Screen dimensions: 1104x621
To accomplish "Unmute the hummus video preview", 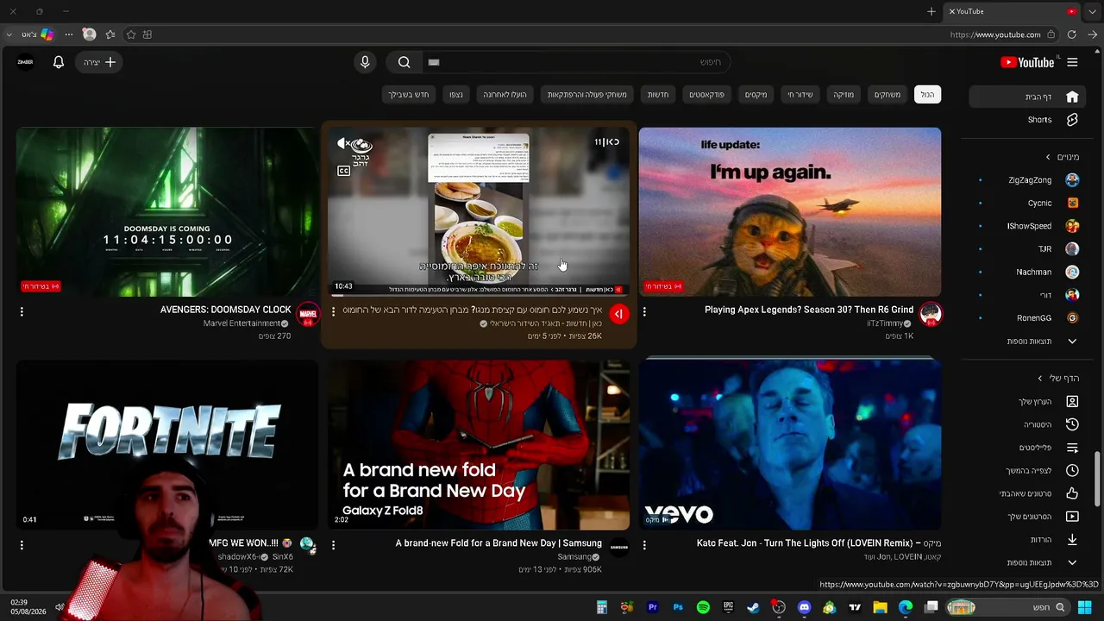I will pos(343,143).
